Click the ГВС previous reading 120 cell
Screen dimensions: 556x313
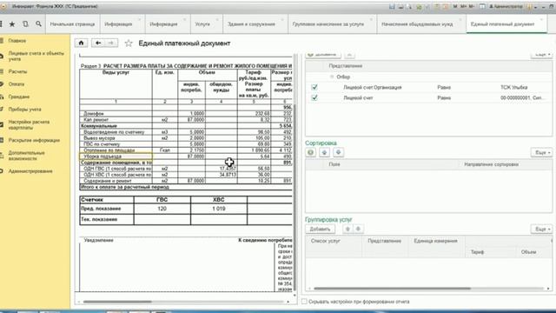pos(162,209)
